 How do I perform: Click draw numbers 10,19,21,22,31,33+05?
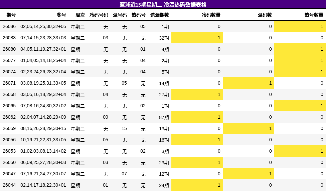point(43,140)
